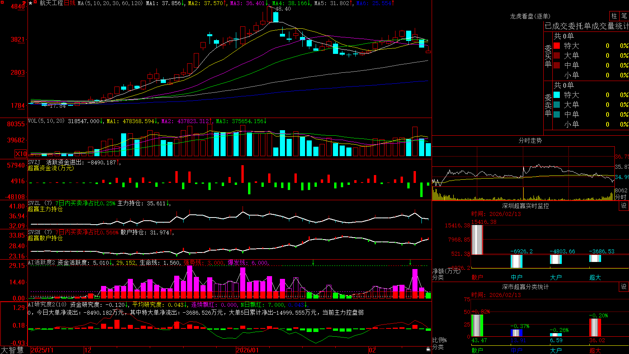The image size is (629, 354).
Task: Click the MA5: 31.802 value
Action: [332, 3]
